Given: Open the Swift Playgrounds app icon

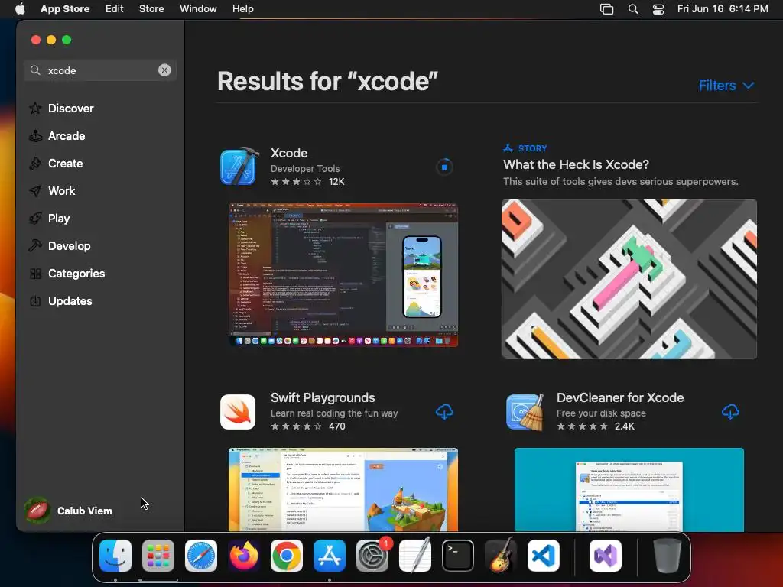Looking at the screenshot, I should point(238,412).
